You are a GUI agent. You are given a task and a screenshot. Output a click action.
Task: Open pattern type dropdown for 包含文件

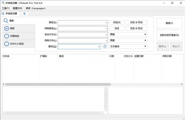128,35
